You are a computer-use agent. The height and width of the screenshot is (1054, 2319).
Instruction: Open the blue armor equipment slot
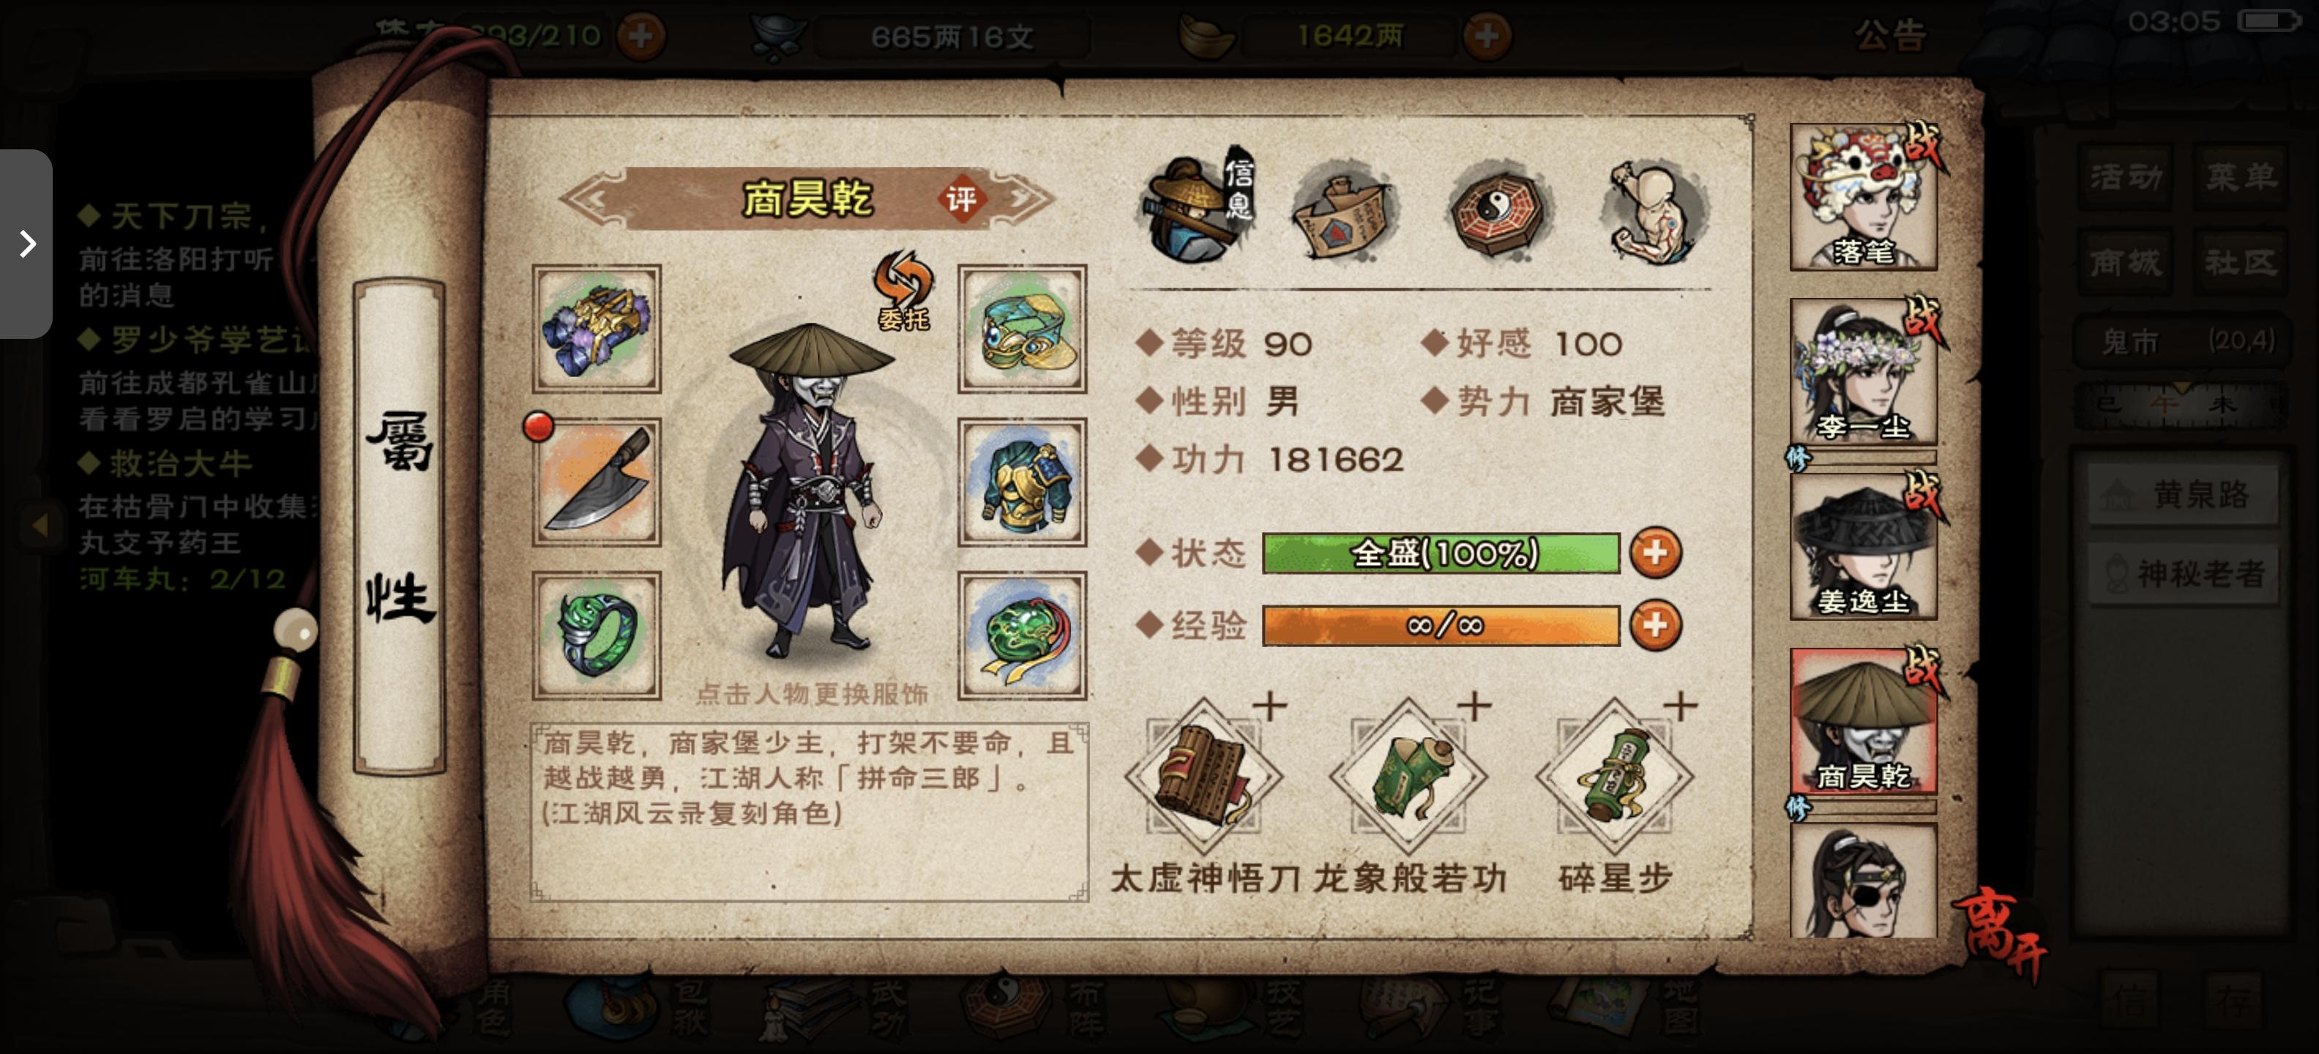(x=1022, y=482)
